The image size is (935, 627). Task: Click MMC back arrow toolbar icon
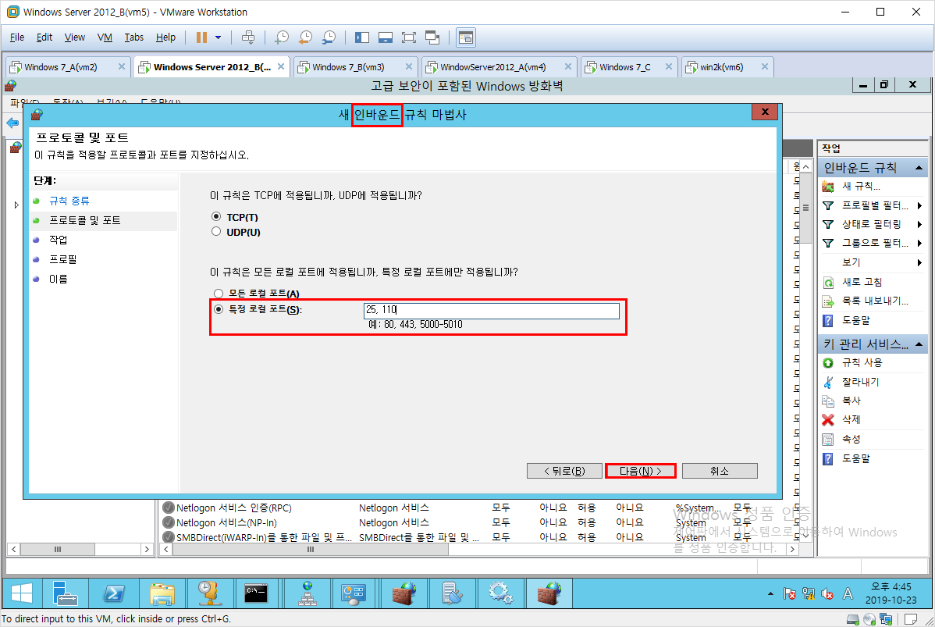12,123
